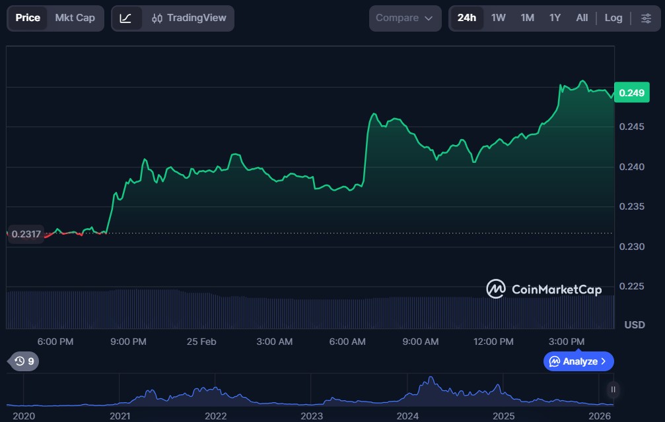Show All time price history
Viewport: 665px width, 422px height.
point(582,18)
